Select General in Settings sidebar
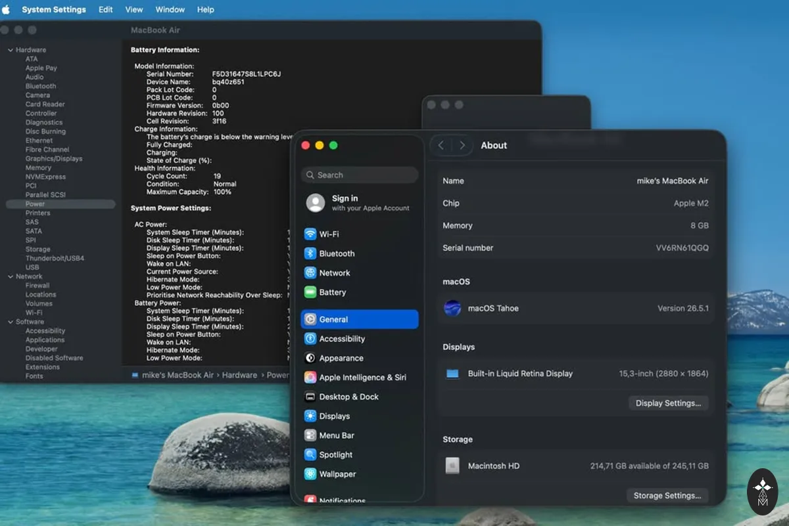789x526 pixels. [360, 319]
